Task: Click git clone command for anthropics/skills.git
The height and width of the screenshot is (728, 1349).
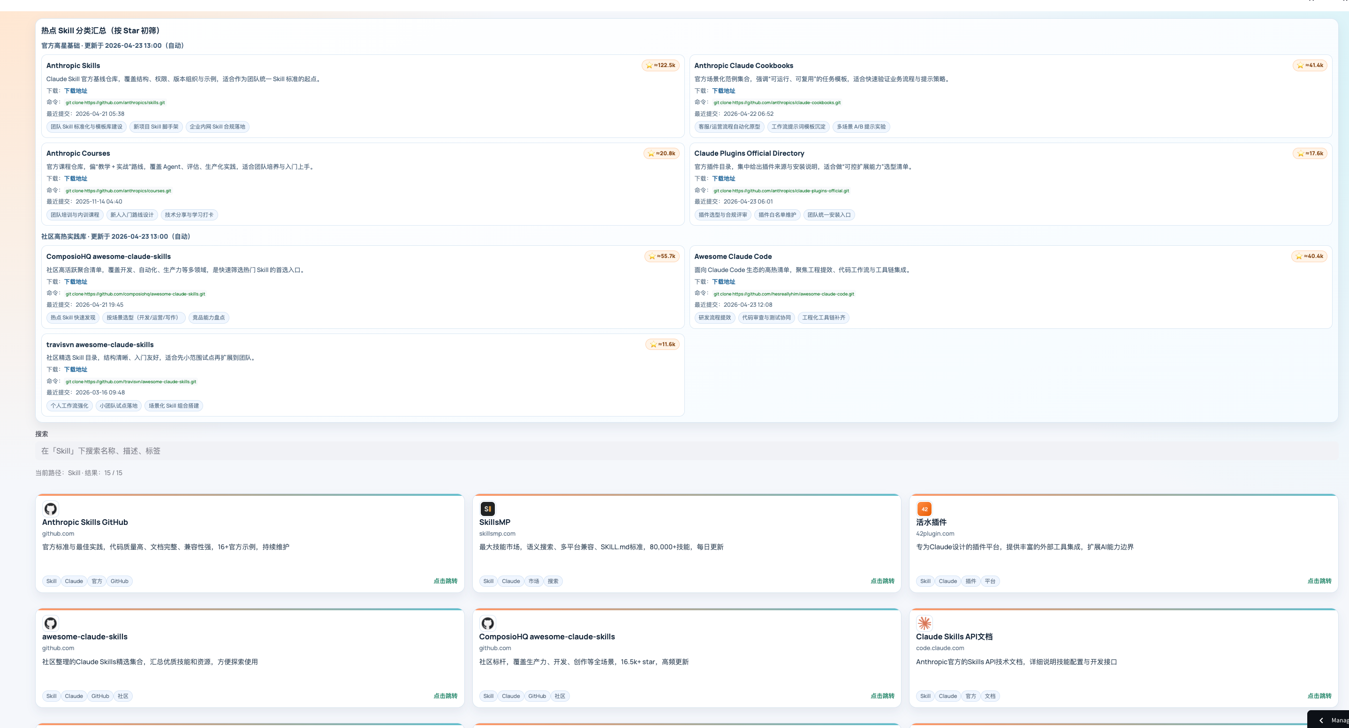Action: [115, 103]
